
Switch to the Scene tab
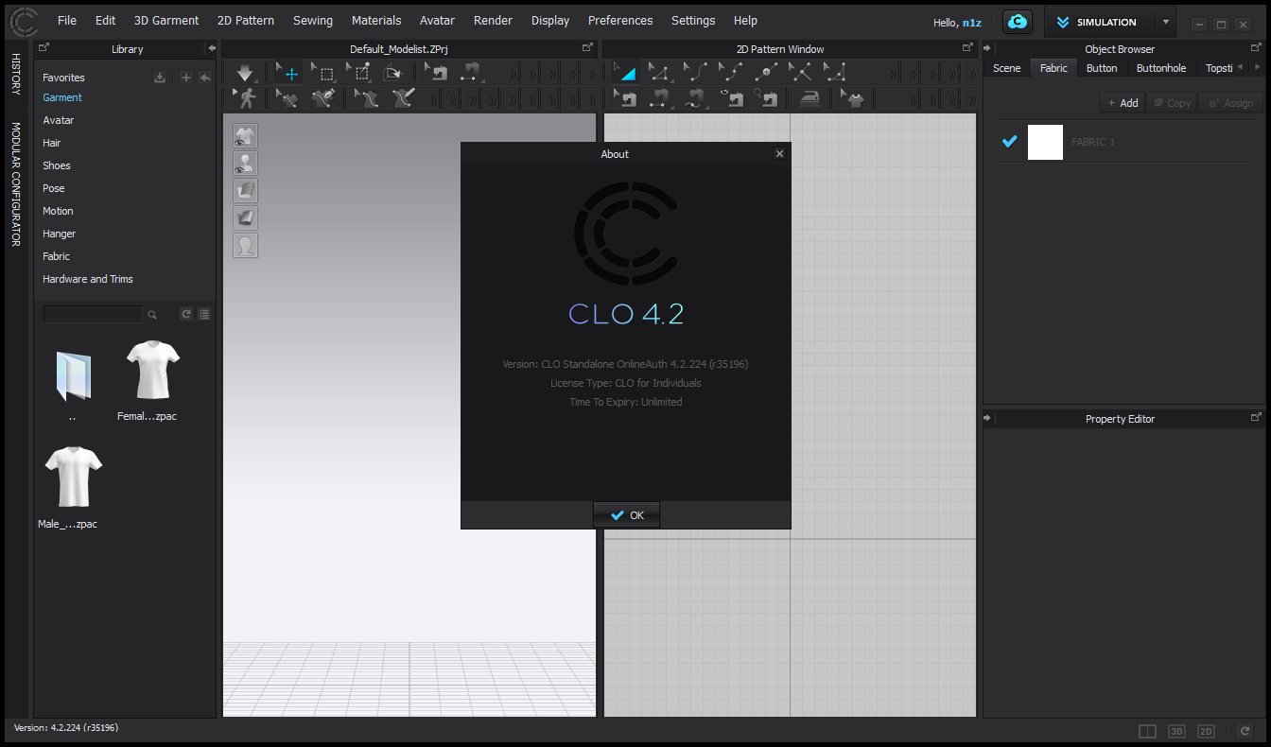click(1006, 68)
